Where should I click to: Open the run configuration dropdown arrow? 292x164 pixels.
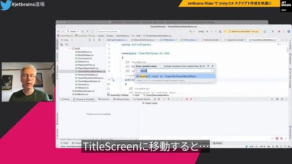225,31
